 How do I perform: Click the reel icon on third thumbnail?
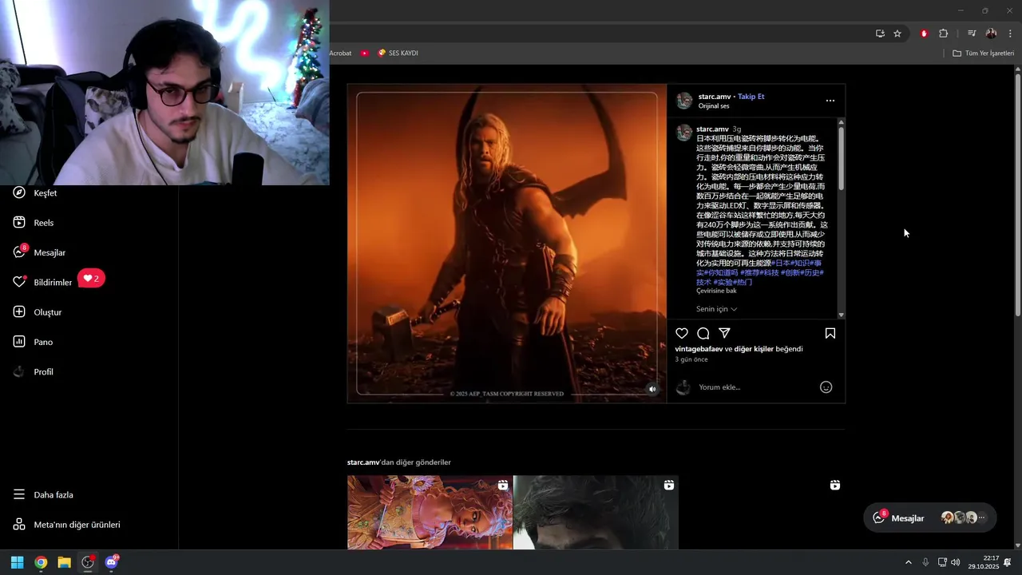point(835,485)
